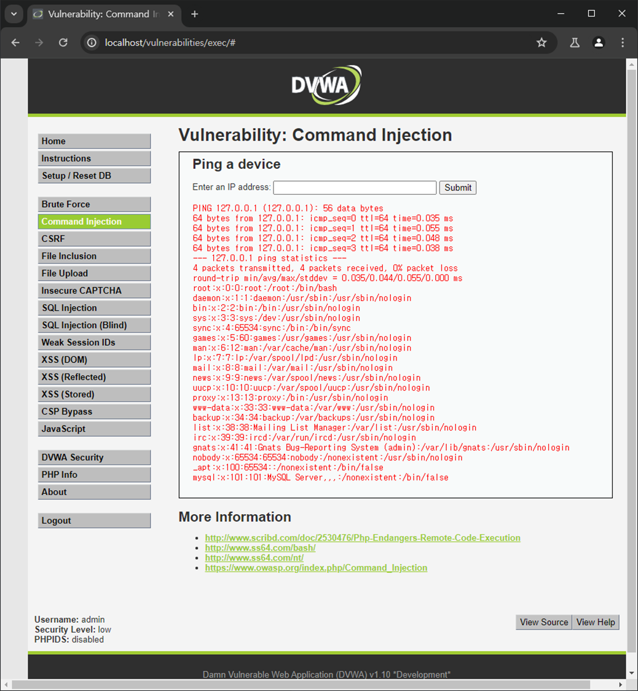Click the horizontal scrollbar thumb
This screenshot has width=638, height=691.
point(301,684)
